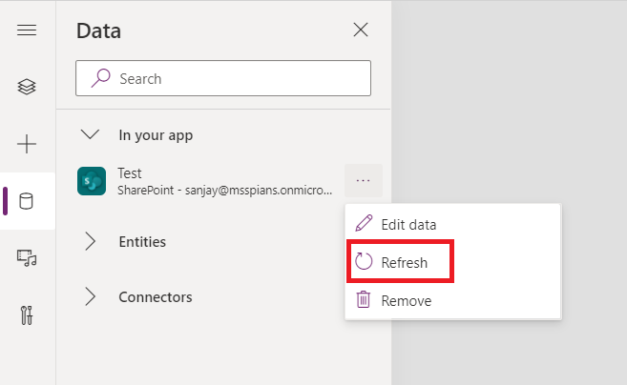Click the circular refresh arrow icon
This screenshot has height=385, width=627.
[364, 262]
